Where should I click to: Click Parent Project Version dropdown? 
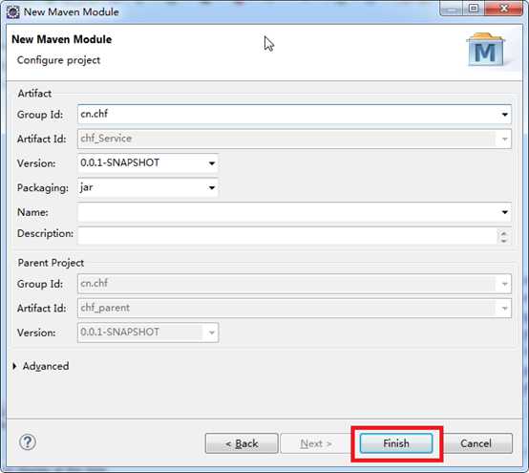coord(148,333)
